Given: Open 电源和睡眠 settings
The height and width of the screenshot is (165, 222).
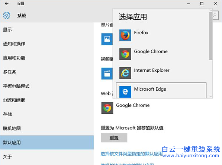Looking at the screenshot, I should click(47, 100).
